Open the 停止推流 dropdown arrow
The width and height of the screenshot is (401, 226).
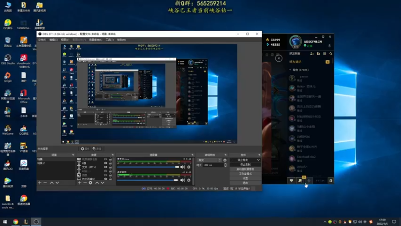pyautogui.click(x=258, y=160)
